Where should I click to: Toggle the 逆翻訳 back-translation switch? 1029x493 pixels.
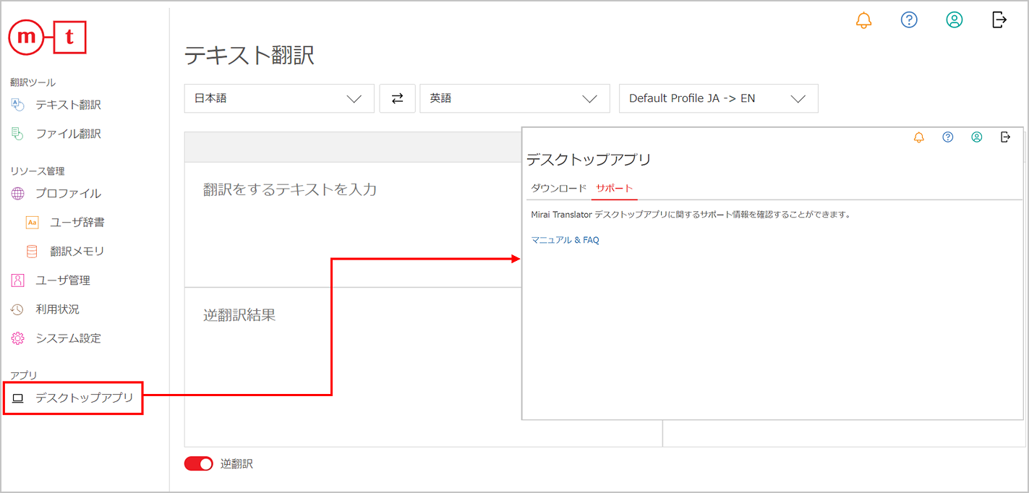coord(199,464)
